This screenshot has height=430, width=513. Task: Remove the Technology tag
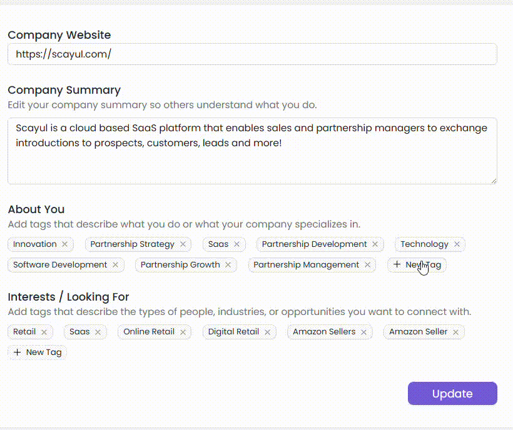(457, 244)
